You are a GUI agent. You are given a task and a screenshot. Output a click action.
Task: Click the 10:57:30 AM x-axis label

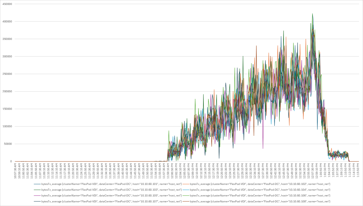click(15, 171)
